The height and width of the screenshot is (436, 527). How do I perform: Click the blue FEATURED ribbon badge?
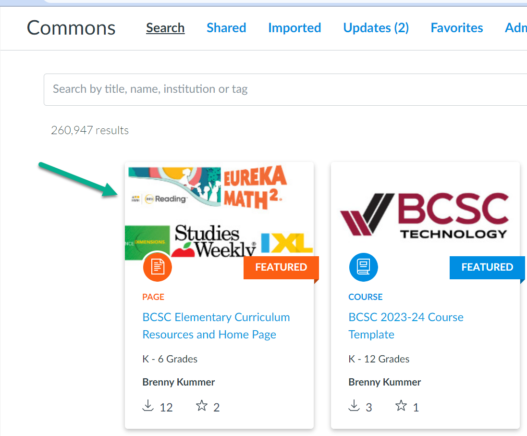click(x=487, y=268)
